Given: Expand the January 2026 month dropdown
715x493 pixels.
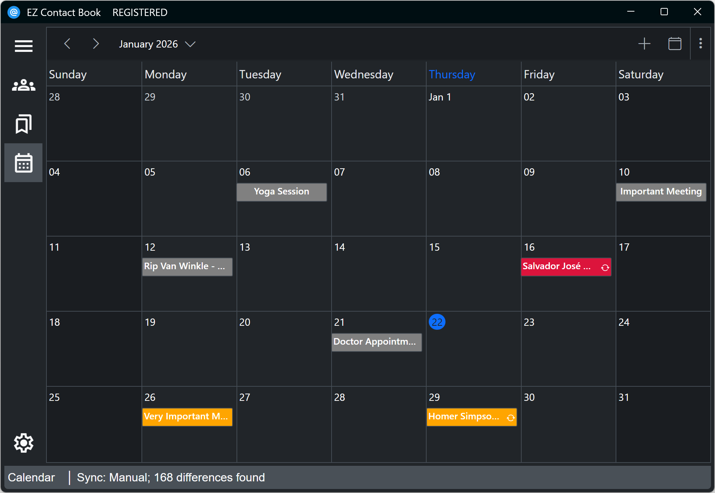Looking at the screenshot, I should coord(190,44).
